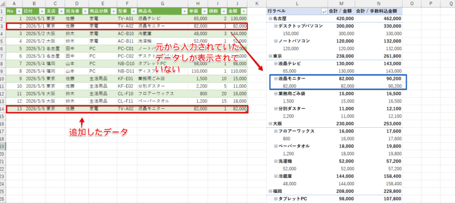Click pivot value 420,000 for 名古屋
455x203 pixels.
click(341, 18)
